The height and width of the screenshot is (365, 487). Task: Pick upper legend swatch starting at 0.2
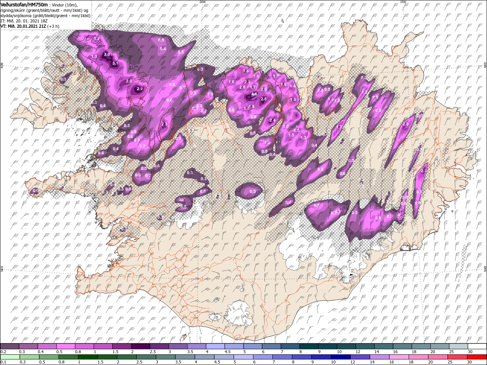(10, 346)
